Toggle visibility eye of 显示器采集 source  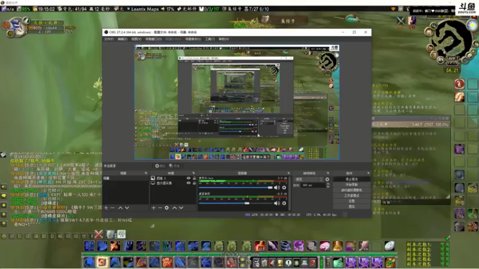[x=189, y=183]
